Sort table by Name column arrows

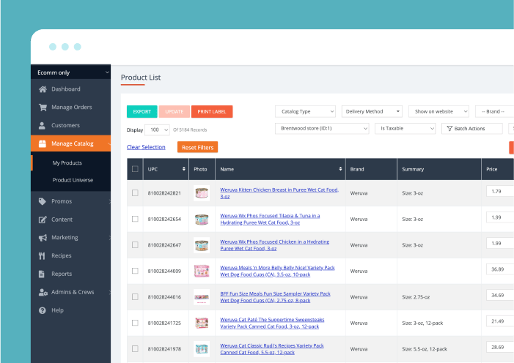[x=340, y=169]
